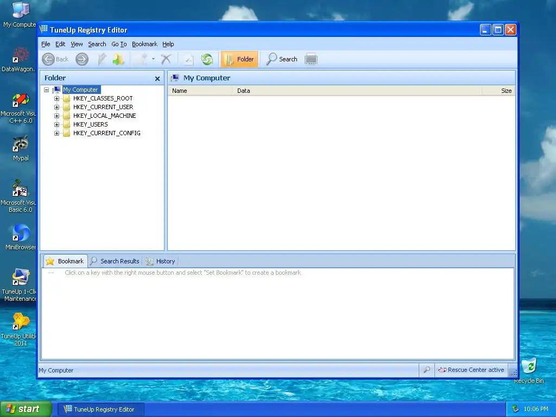Click the folder with green arrow icon
The width and height of the screenshot is (556, 417).
118,59
